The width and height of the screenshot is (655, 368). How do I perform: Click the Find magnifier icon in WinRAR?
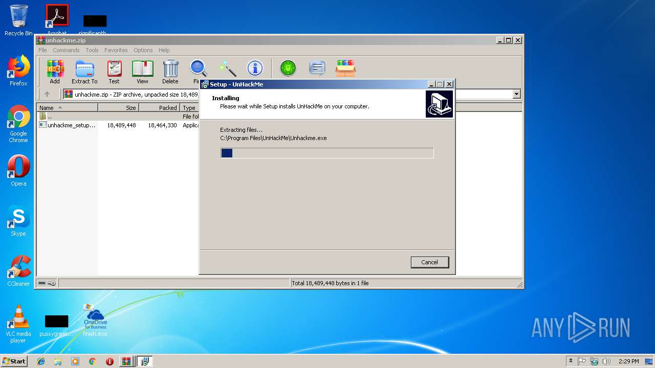pos(198,68)
